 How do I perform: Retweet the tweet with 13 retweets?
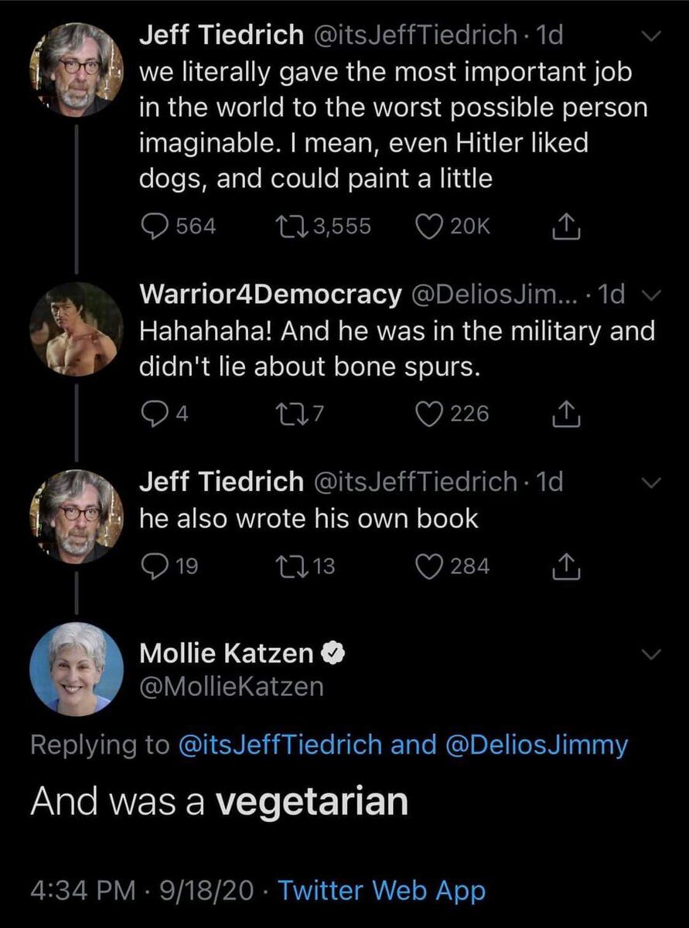click(x=292, y=567)
